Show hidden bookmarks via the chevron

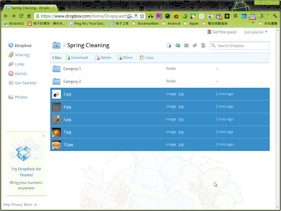coord(253,22)
